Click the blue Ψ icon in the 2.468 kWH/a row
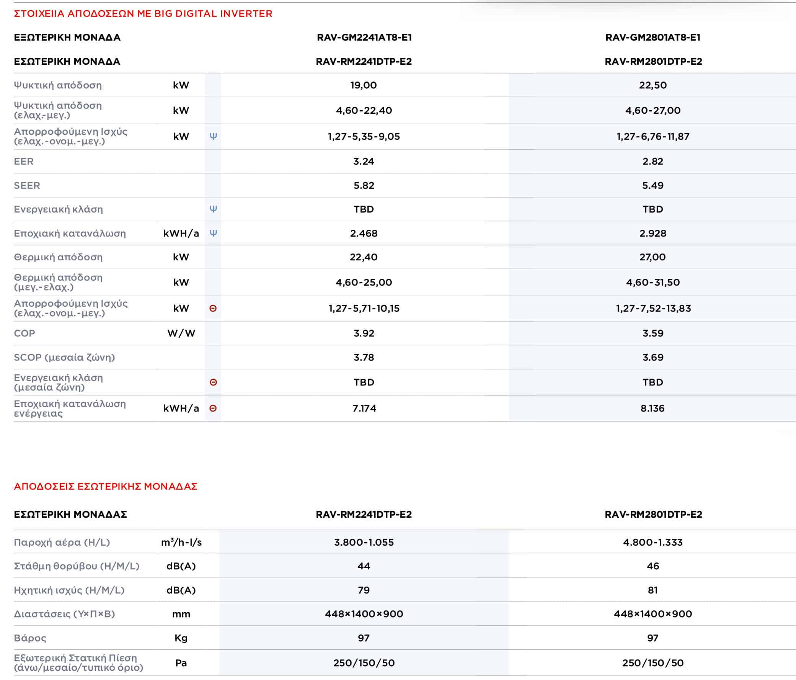 coord(213,233)
